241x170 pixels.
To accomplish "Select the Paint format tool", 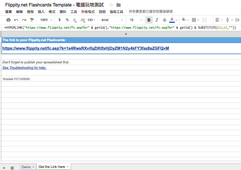I will point(32,20).
